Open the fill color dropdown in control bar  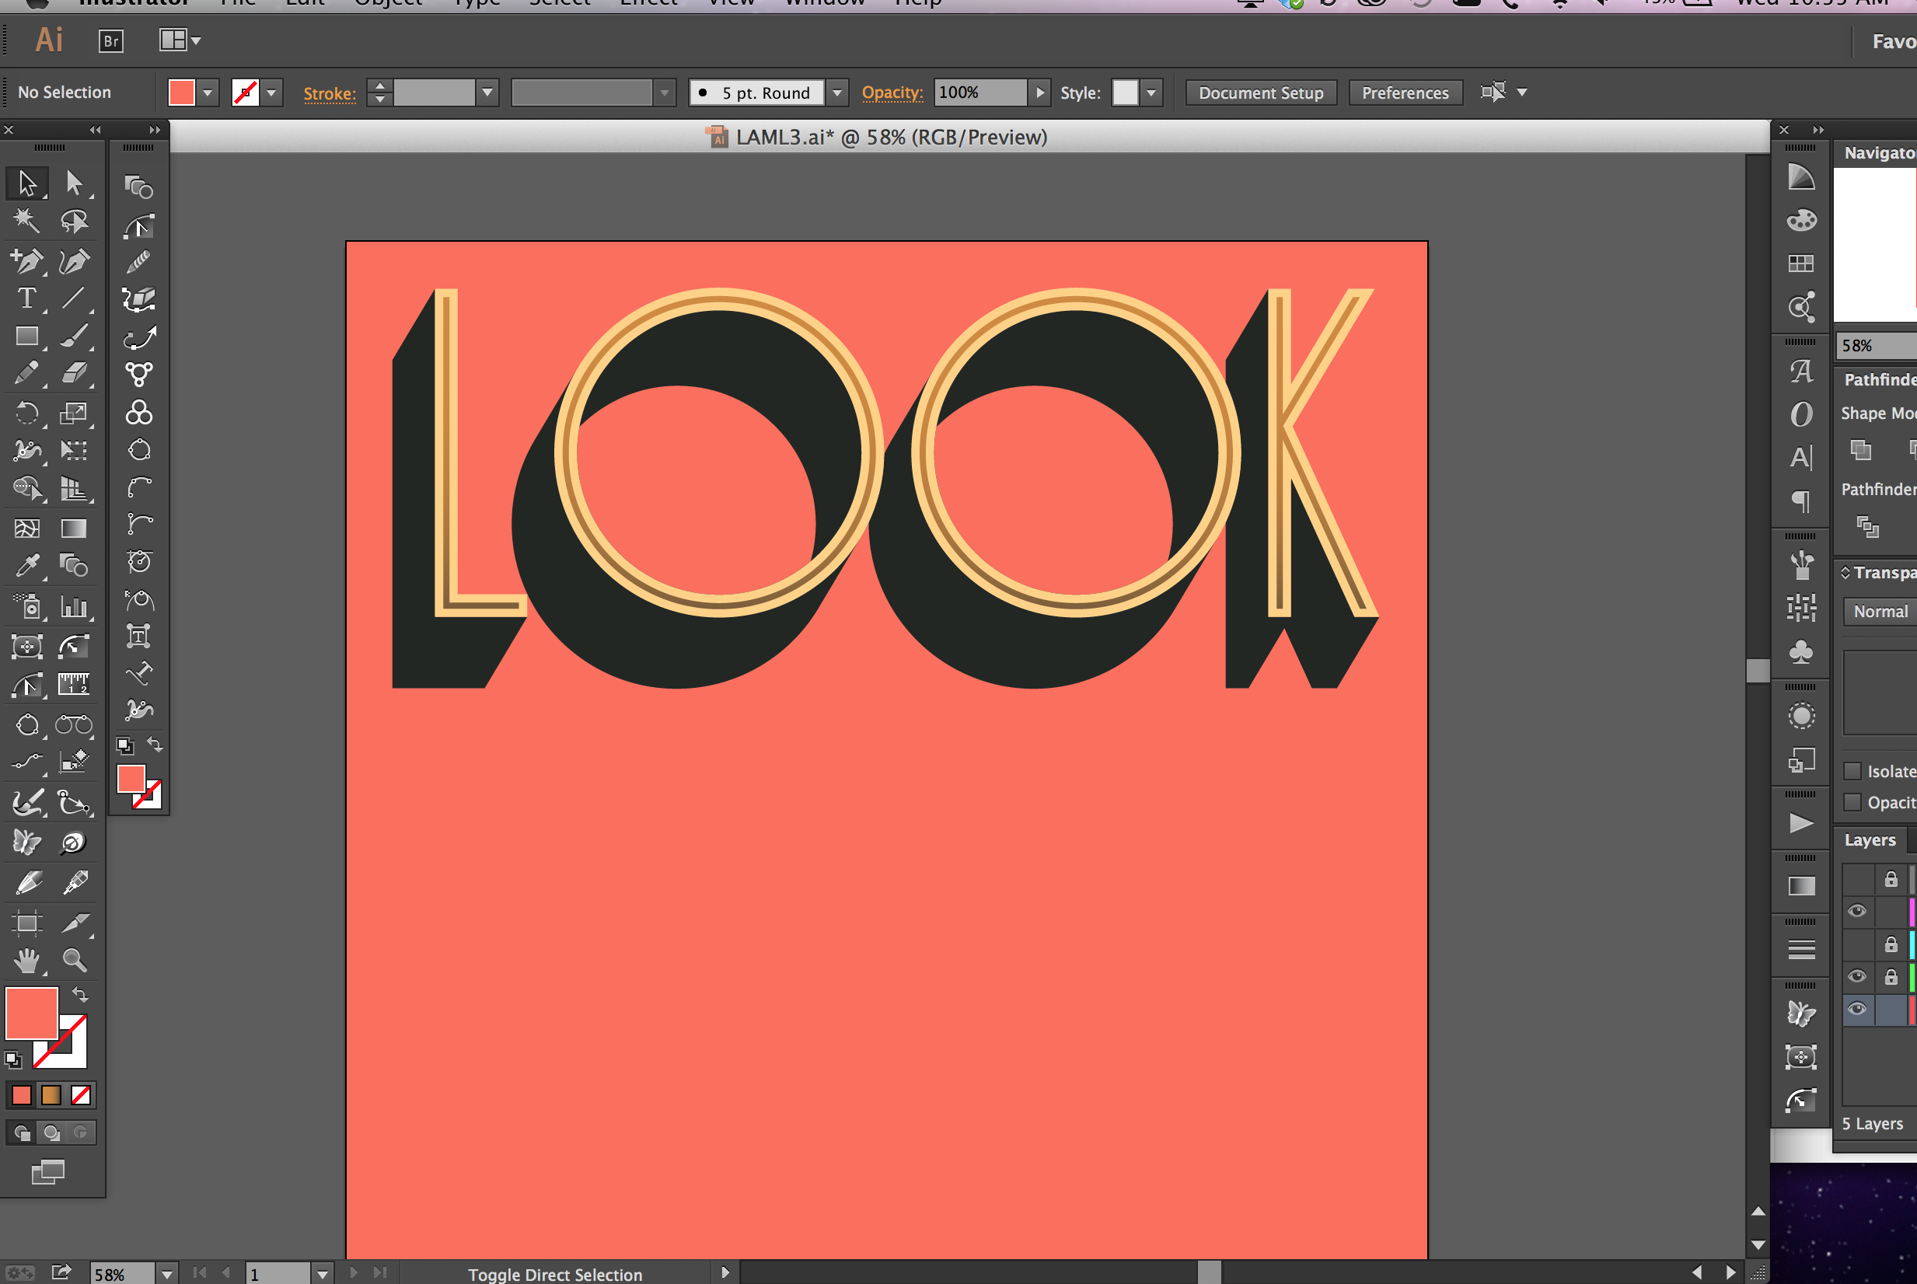coord(208,92)
